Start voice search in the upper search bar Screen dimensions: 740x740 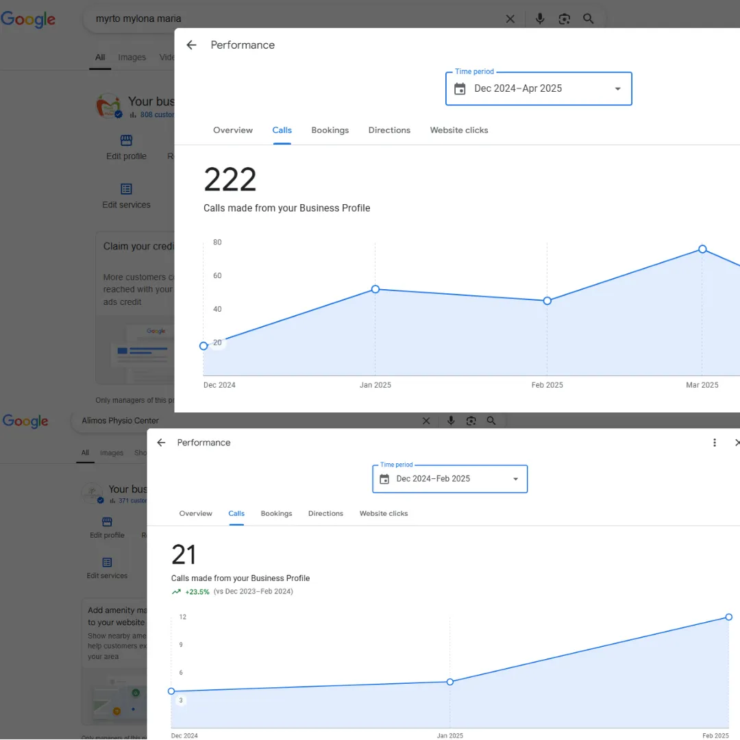click(x=540, y=19)
